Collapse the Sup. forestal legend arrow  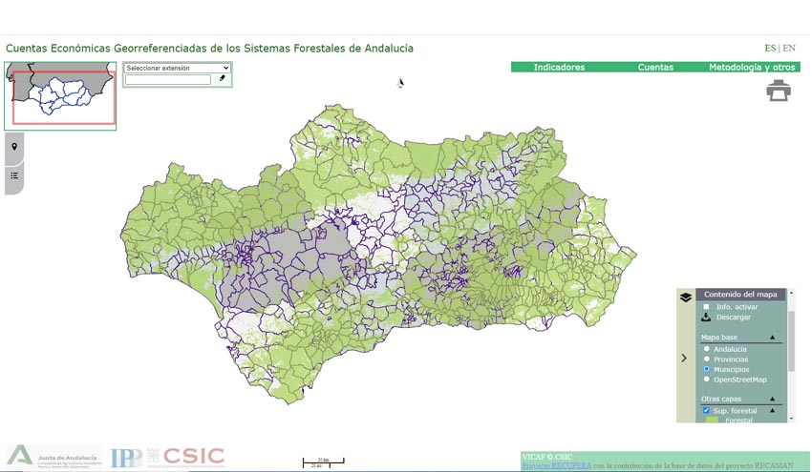pyautogui.click(x=772, y=410)
